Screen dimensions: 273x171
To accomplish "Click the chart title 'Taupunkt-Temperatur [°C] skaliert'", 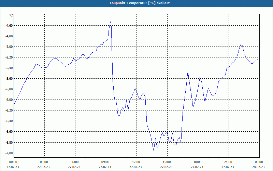I will click(x=140, y=3).
